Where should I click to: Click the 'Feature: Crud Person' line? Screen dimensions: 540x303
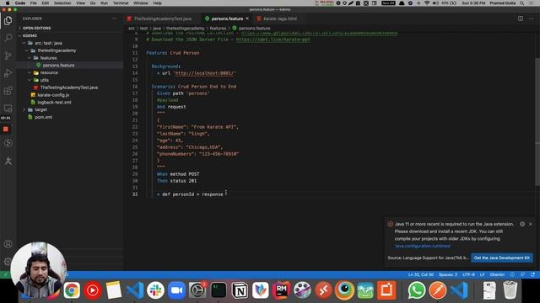click(x=173, y=53)
